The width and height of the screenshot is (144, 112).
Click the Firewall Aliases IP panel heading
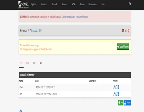[x=27, y=75]
